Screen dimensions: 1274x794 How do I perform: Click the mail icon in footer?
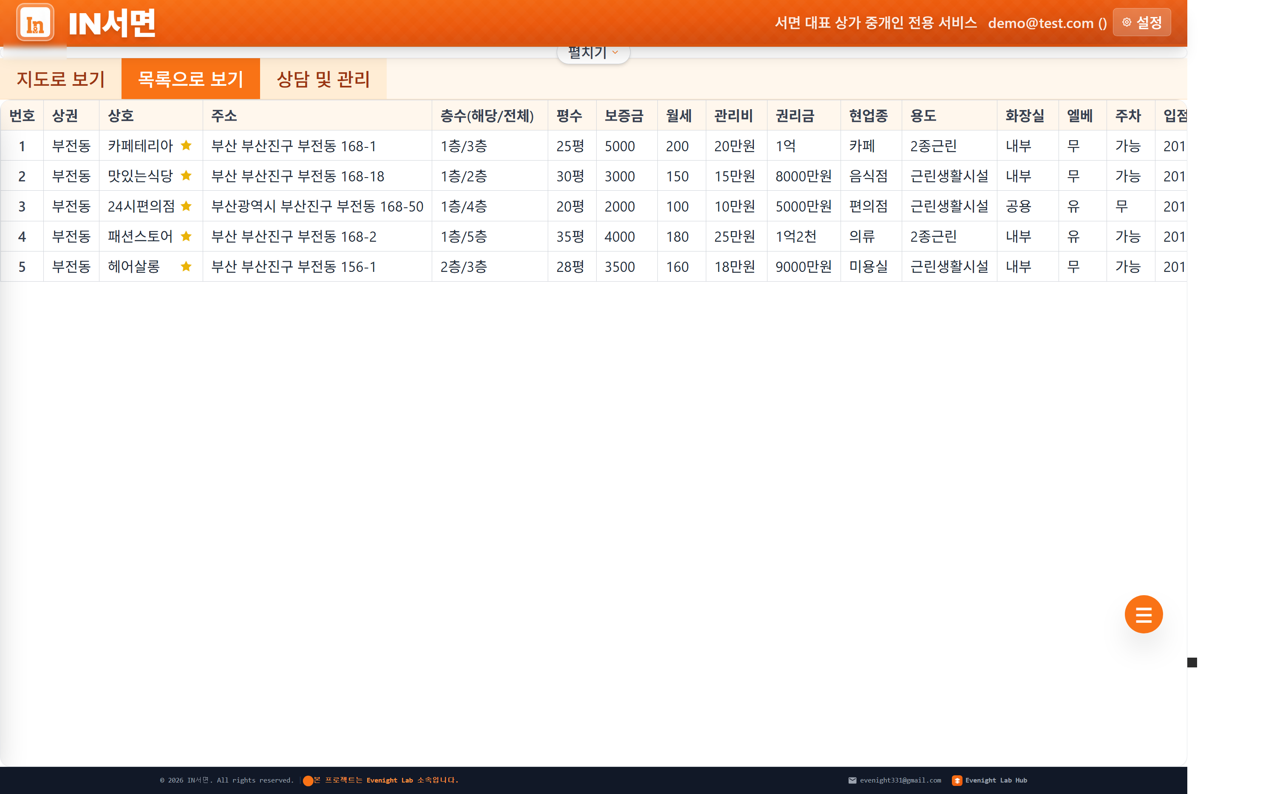[852, 780]
